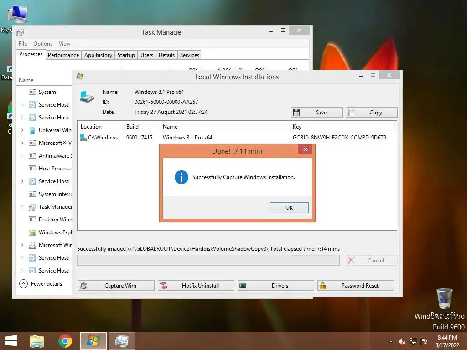Click Universal Win process icon
This screenshot has height=350, width=467.
pyautogui.click(x=32, y=130)
